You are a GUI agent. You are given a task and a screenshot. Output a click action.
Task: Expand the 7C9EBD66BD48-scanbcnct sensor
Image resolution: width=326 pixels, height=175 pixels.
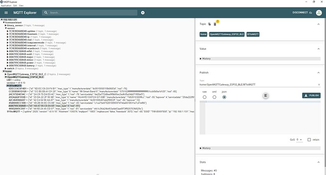(8, 48)
